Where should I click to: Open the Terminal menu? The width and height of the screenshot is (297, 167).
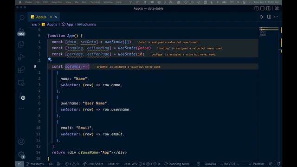[x=95, y=2]
